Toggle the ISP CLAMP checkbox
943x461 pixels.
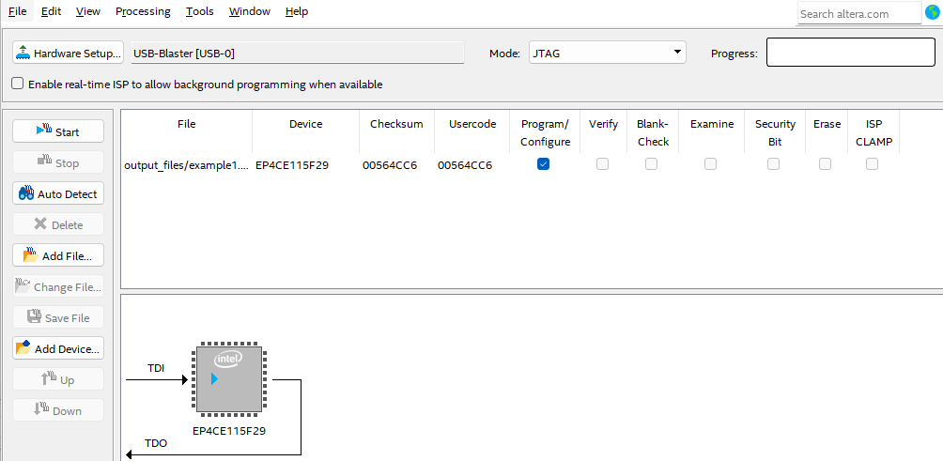(x=872, y=164)
